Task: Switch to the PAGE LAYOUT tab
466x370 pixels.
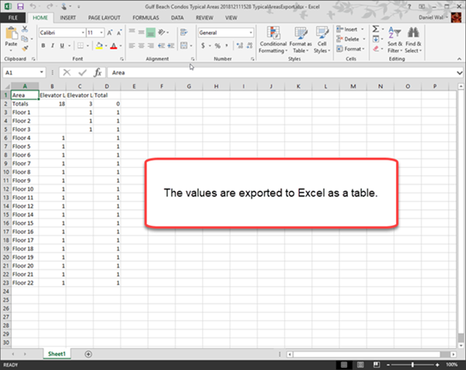Action: 104,18
